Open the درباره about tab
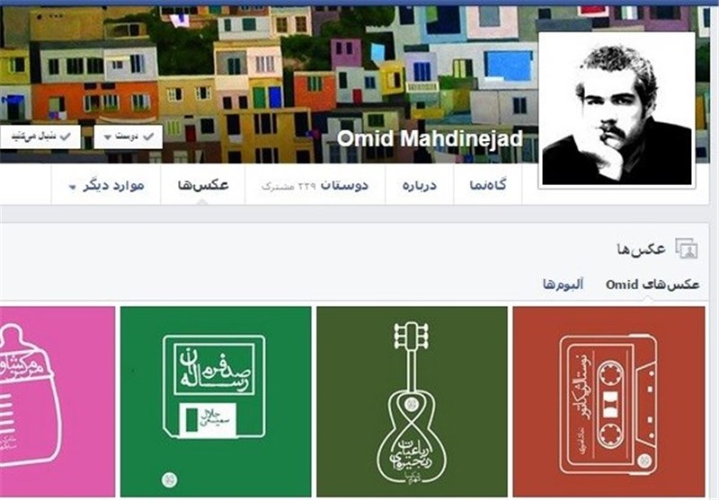The image size is (719, 500). (x=420, y=186)
